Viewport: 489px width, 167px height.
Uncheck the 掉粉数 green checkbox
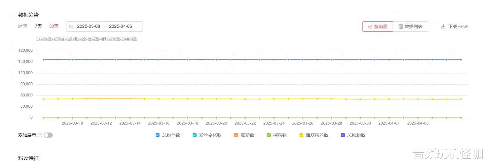click(269, 135)
